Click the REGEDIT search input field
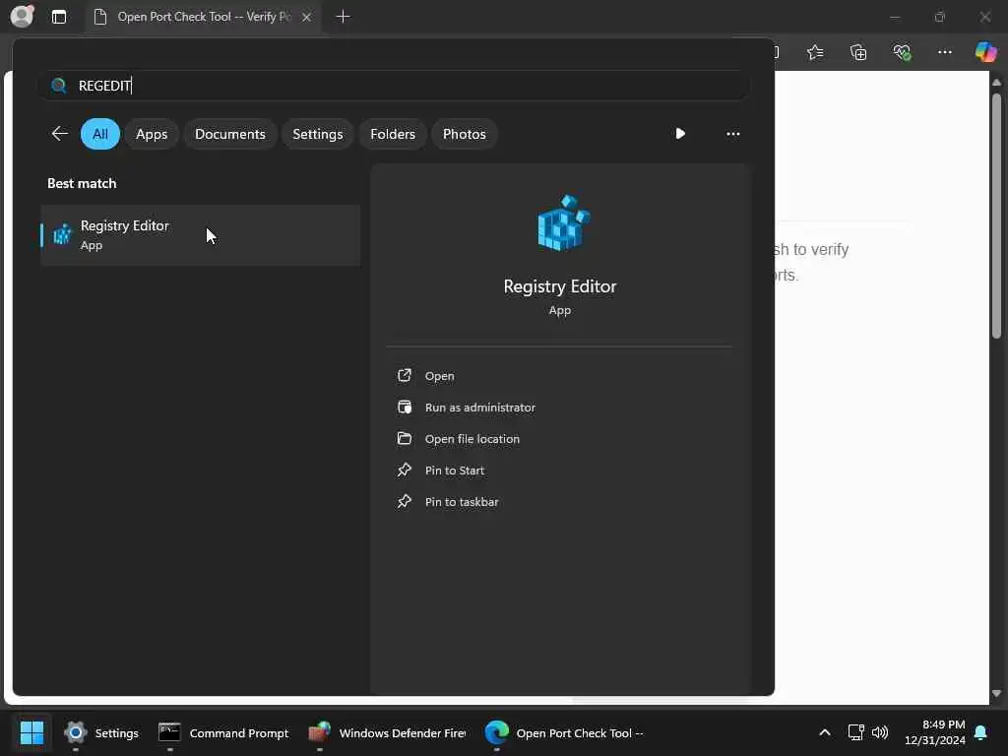The image size is (1008, 756). [x=394, y=86]
